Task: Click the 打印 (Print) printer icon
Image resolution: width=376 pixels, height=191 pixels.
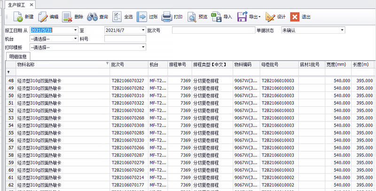Action: coord(167,17)
